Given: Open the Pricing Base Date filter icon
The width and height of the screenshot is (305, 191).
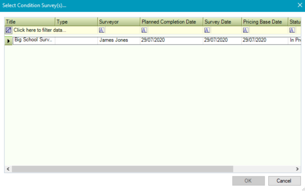Looking at the screenshot, I should click(246, 30).
